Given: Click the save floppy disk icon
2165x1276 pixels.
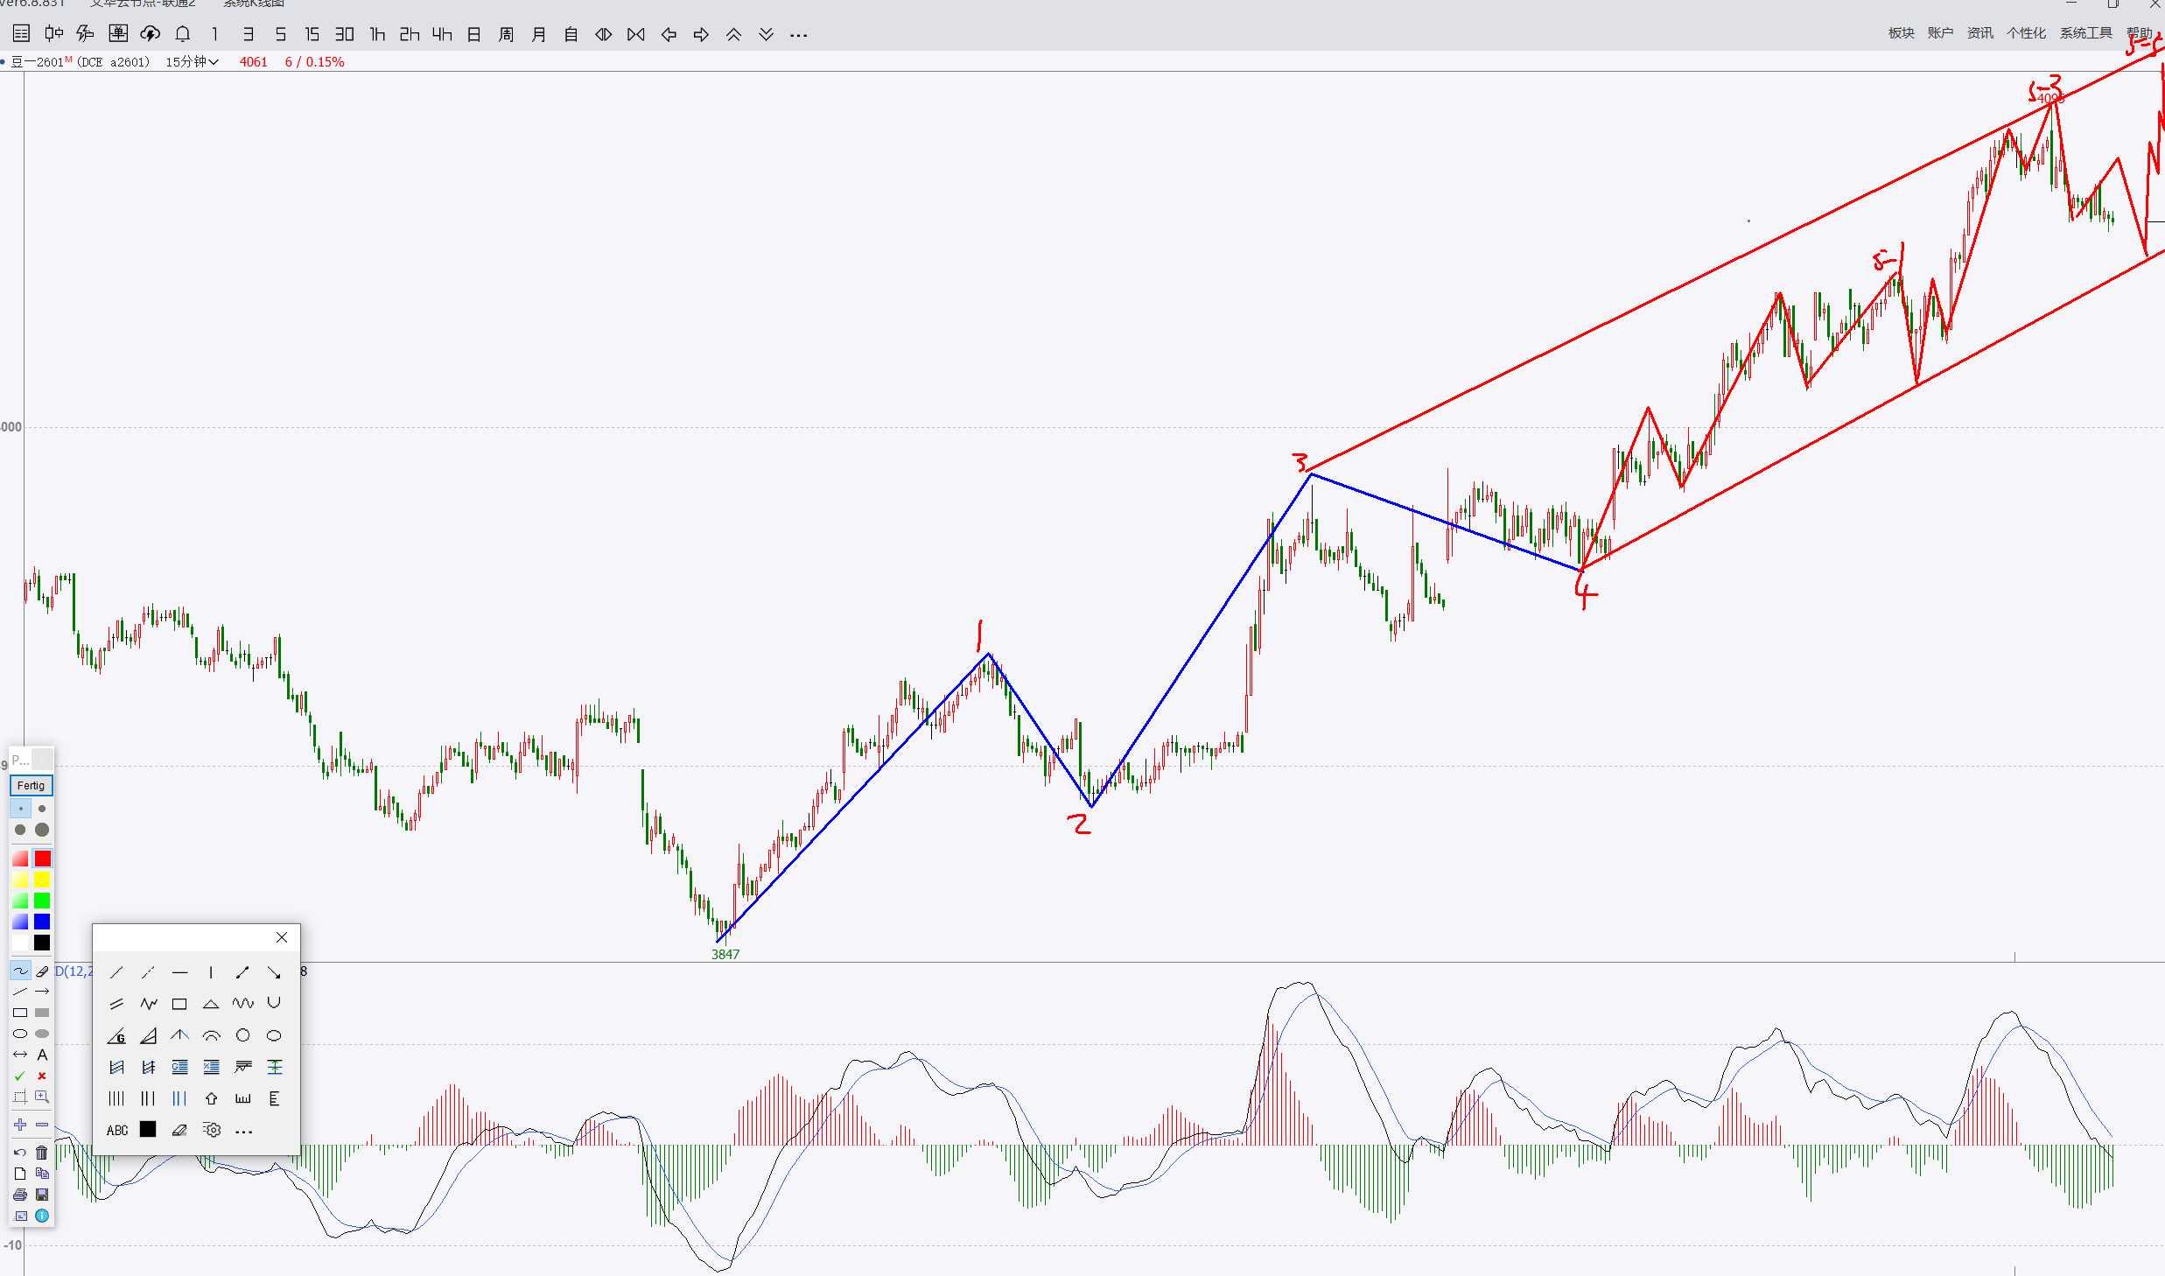Looking at the screenshot, I should tap(42, 1195).
